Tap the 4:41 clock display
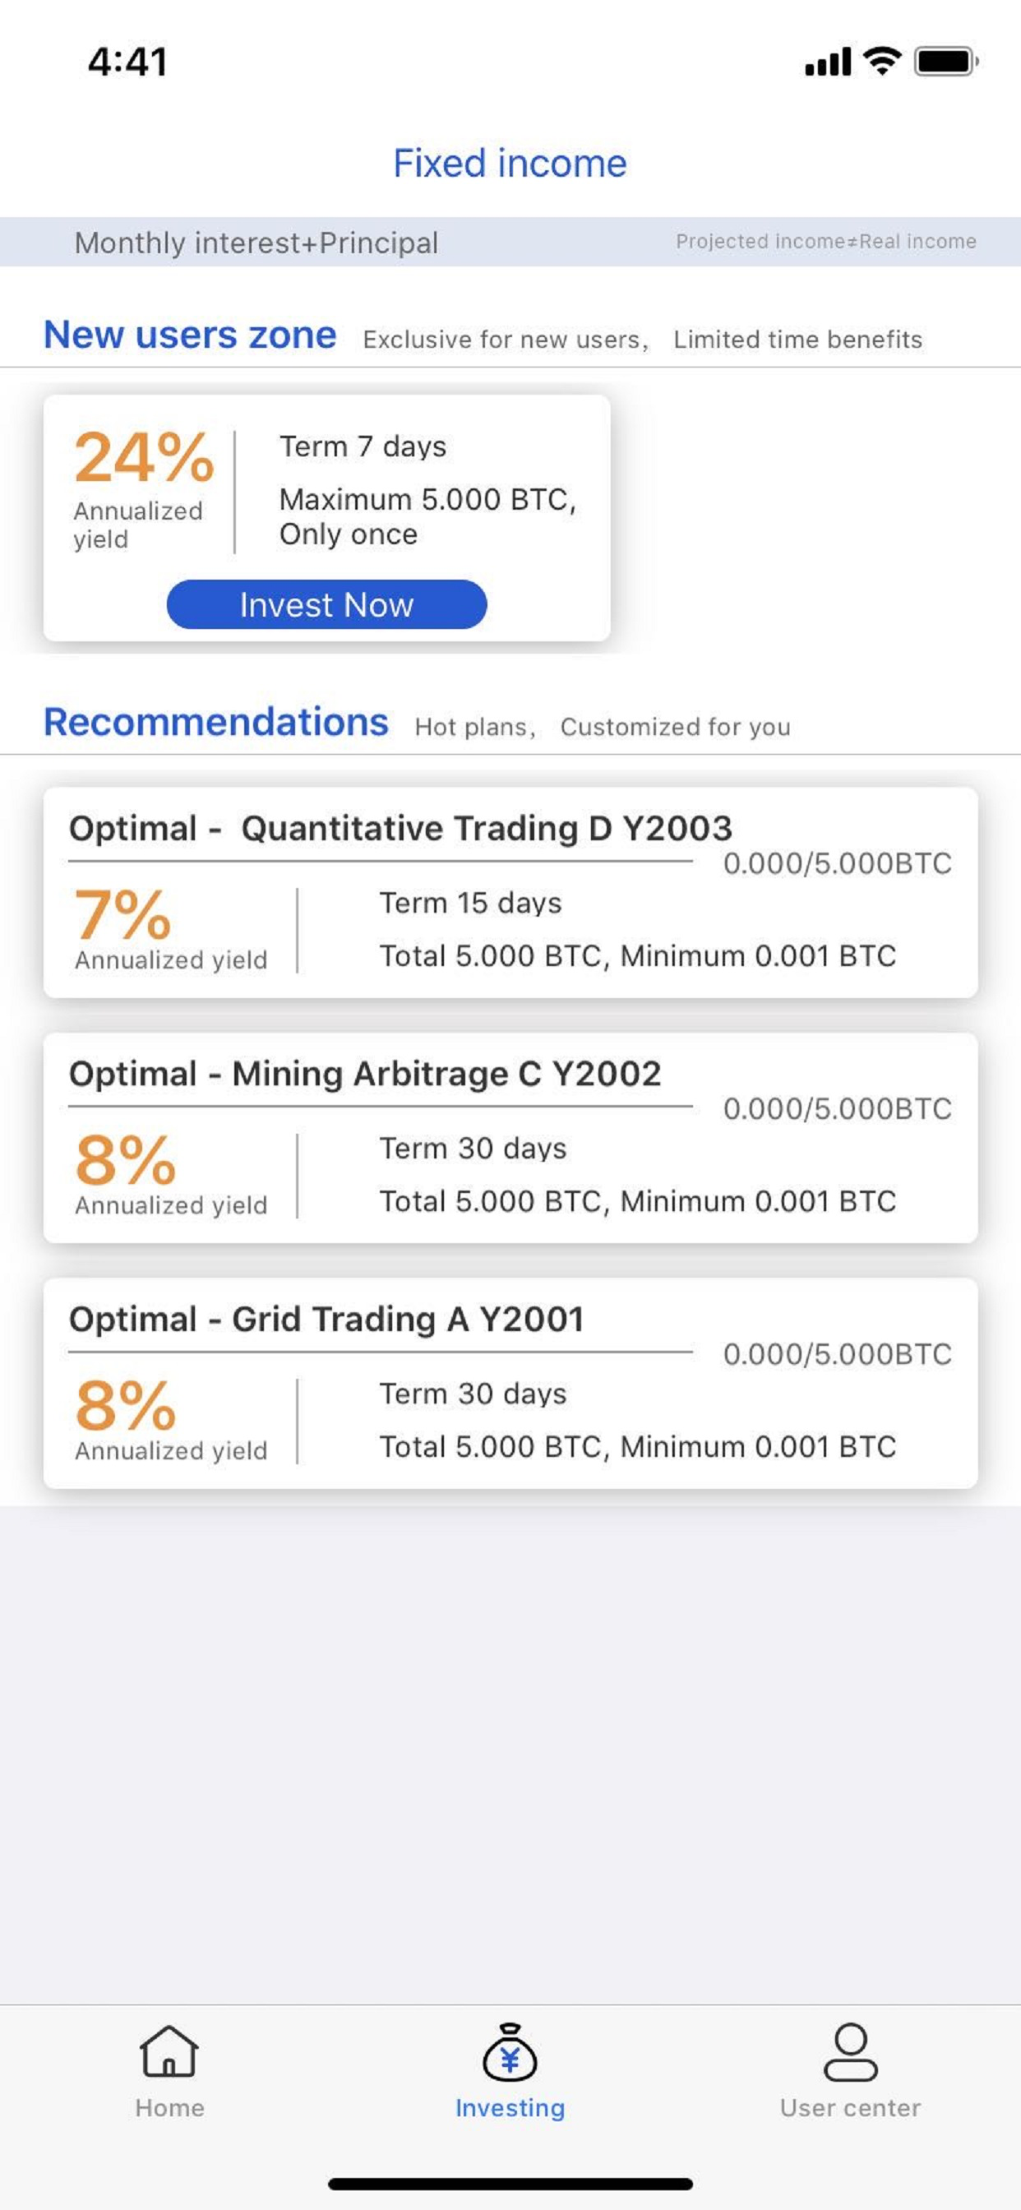This screenshot has width=1021, height=2210. coord(128,62)
